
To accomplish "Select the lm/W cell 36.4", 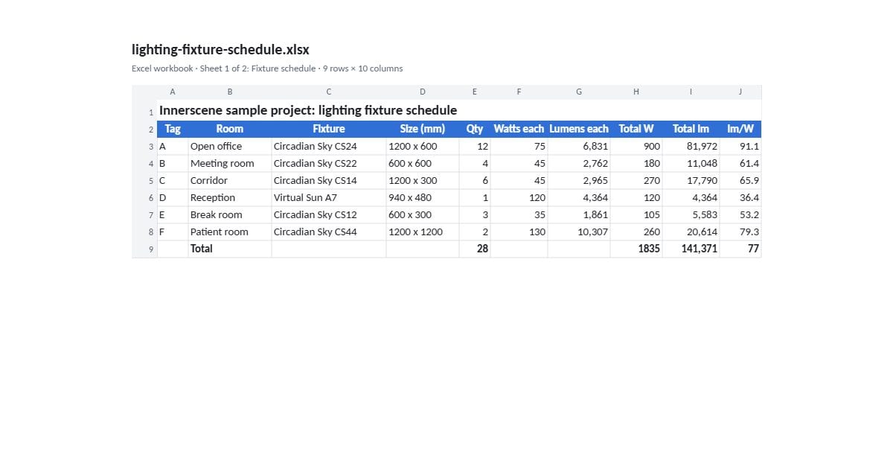I will click(740, 198).
